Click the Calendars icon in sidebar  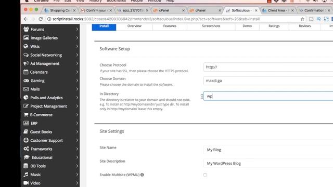(26, 72)
